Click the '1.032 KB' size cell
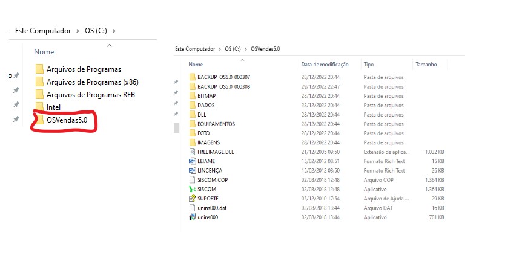Screen dimensions: 522x256 (434, 152)
